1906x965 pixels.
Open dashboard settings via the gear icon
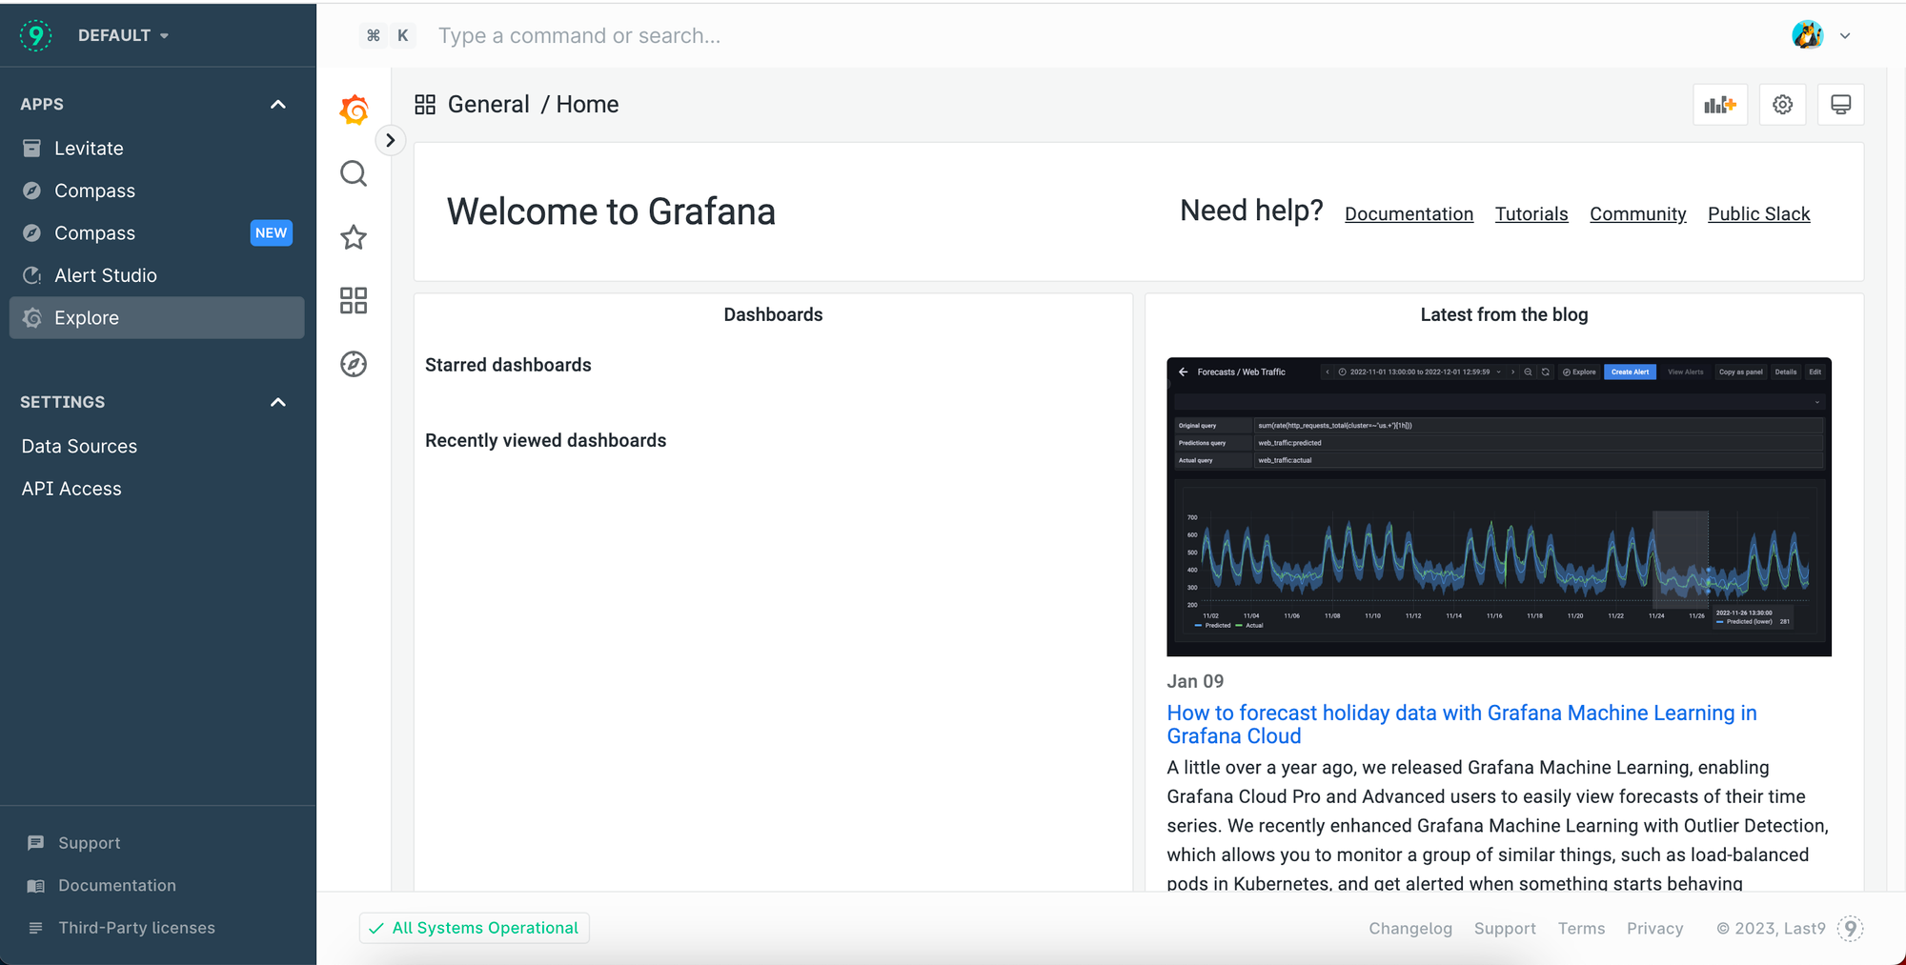coord(1782,104)
